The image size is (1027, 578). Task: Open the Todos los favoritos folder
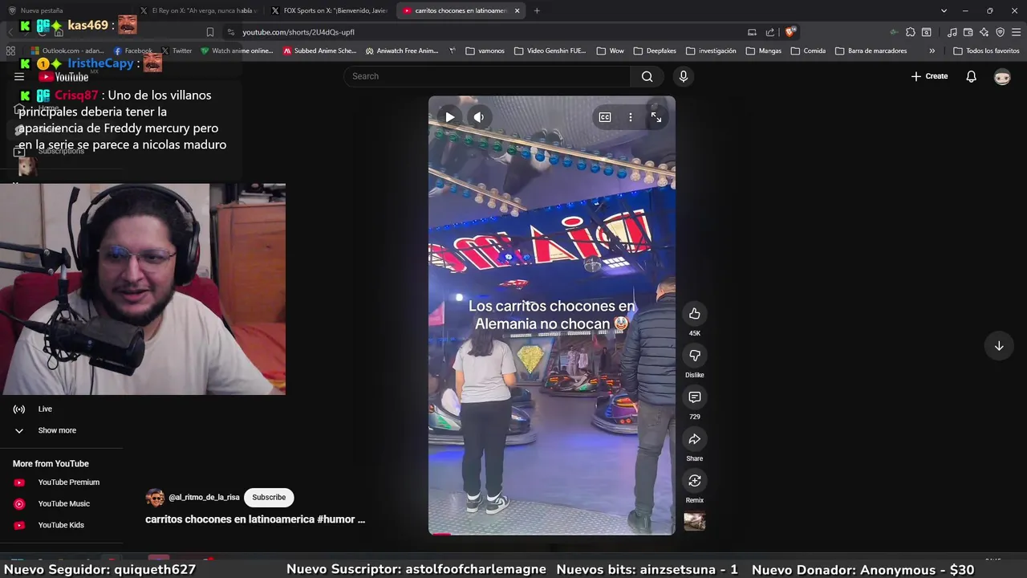pos(986,51)
